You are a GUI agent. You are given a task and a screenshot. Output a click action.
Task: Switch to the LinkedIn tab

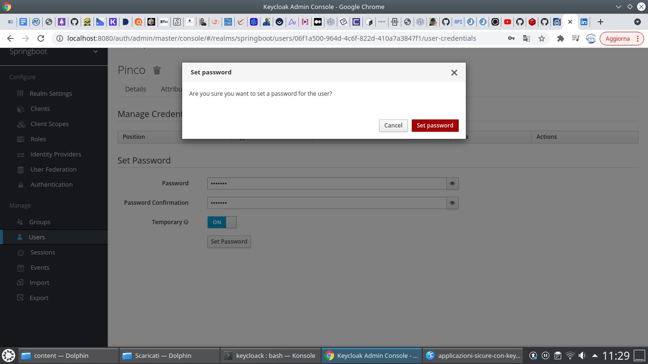tap(584, 22)
